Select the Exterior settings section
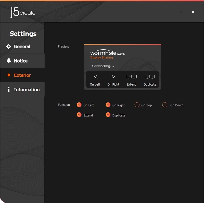Image resolution: width=204 pixels, height=203 pixels. [22, 75]
